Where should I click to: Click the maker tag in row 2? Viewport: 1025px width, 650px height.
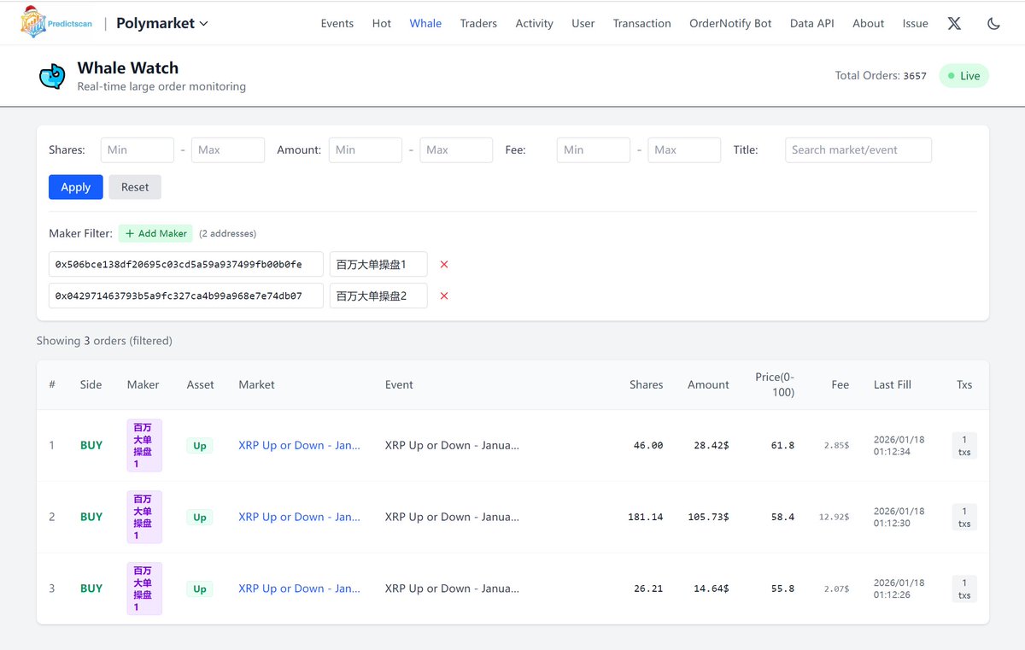[144, 517]
